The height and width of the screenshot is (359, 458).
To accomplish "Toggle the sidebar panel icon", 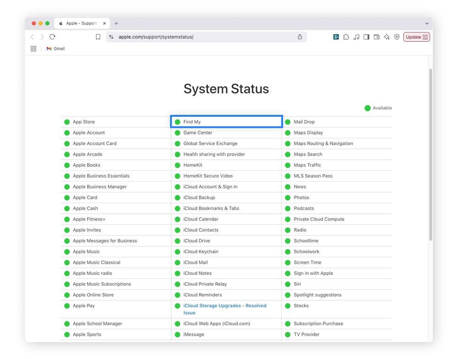I will click(366, 37).
